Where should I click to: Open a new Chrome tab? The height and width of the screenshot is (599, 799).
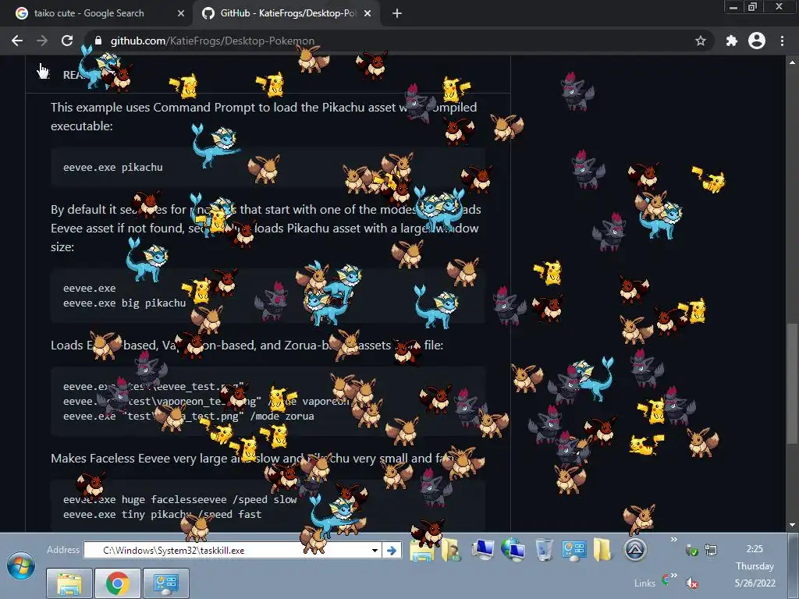tap(397, 14)
